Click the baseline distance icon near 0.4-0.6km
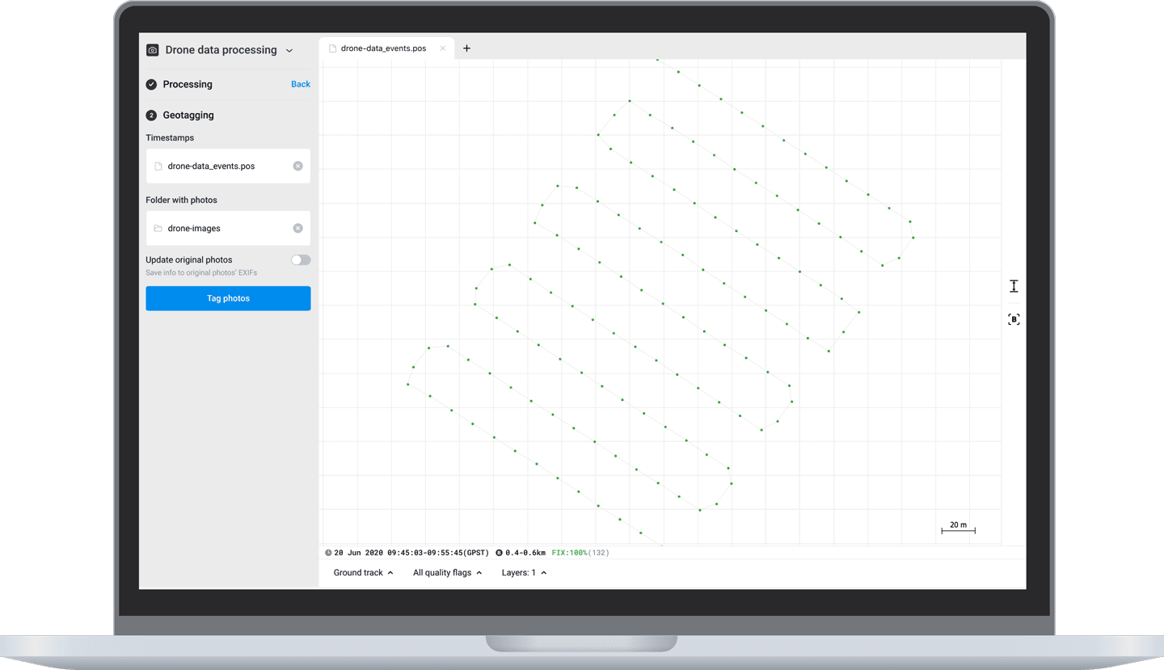The height and width of the screenshot is (670, 1164). [499, 553]
